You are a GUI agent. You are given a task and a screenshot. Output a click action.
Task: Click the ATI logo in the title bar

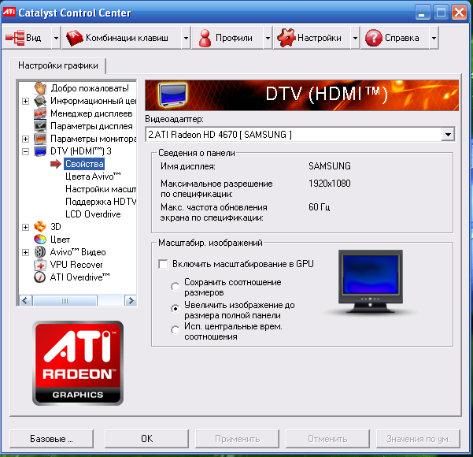[9, 12]
